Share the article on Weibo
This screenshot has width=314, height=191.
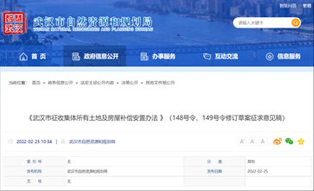277,141
